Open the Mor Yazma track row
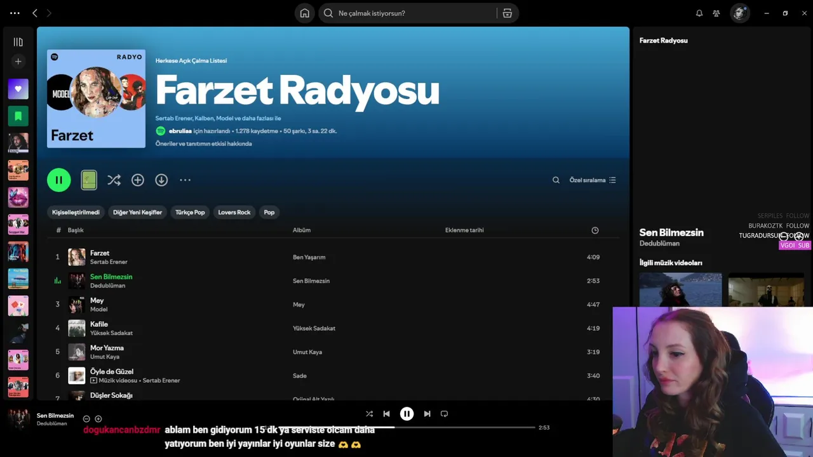 click(x=333, y=352)
